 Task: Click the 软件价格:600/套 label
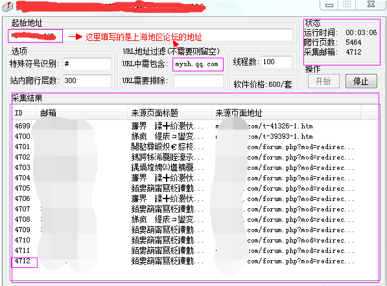point(263,84)
